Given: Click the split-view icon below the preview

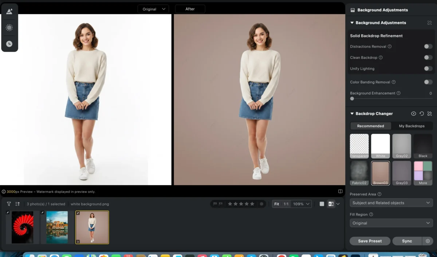Looking at the screenshot, I should coord(340,191).
